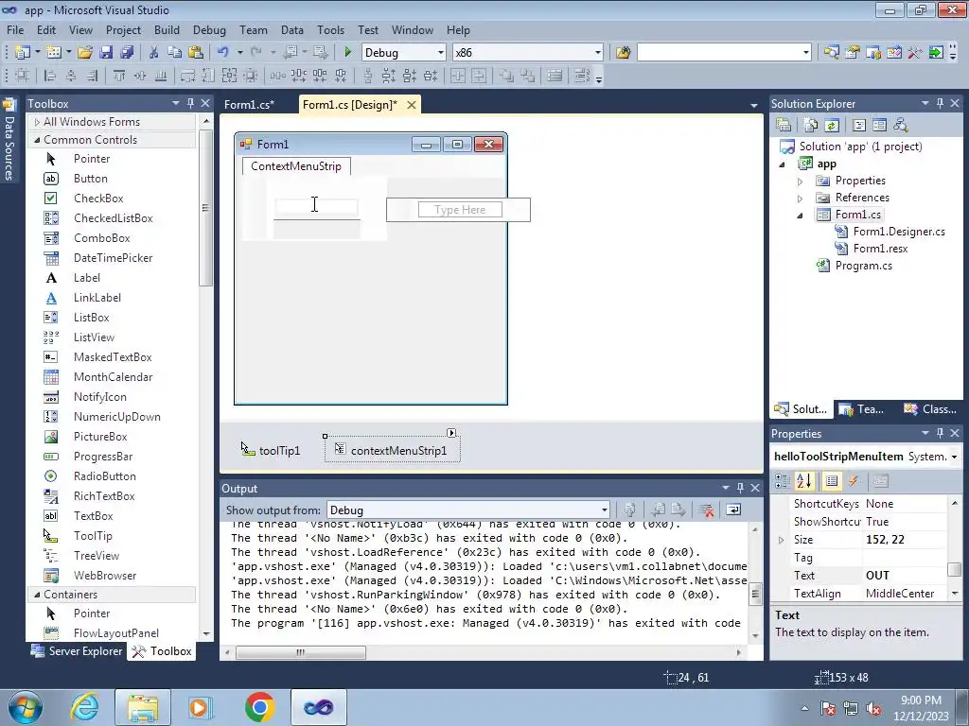Expand the Size property row
The image size is (969, 726).
pos(781,540)
